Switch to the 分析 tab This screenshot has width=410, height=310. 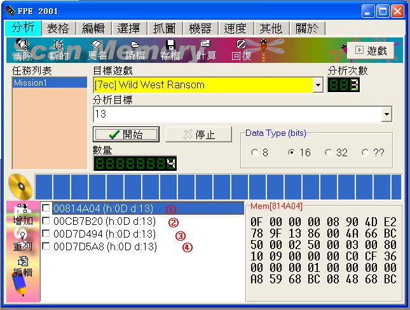pyautogui.click(x=23, y=28)
